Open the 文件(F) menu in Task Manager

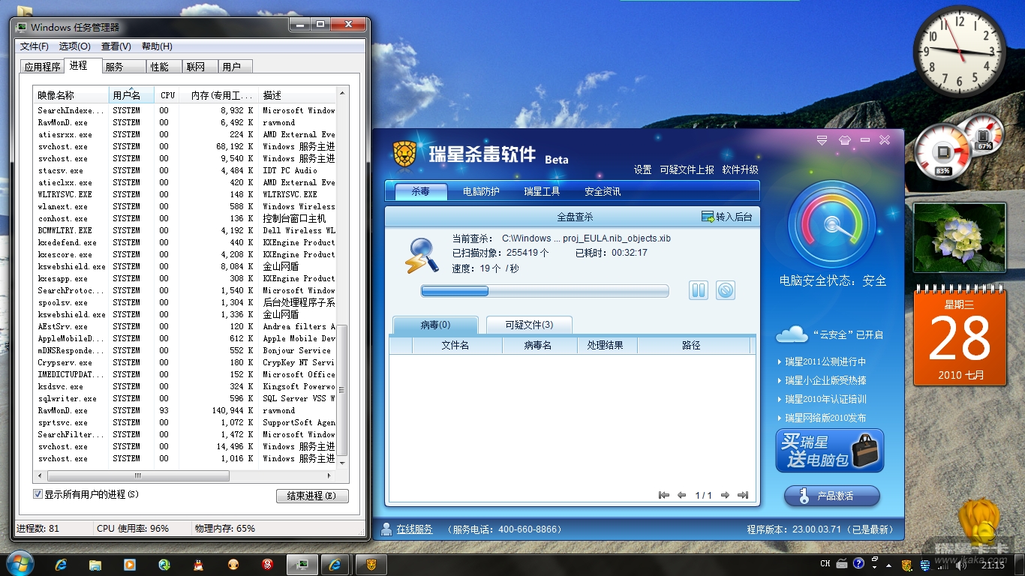(35, 46)
